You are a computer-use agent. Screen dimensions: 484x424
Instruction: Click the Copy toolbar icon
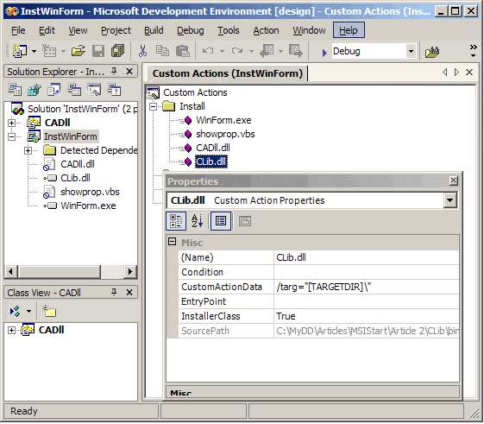pyautogui.click(x=162, y=51)
